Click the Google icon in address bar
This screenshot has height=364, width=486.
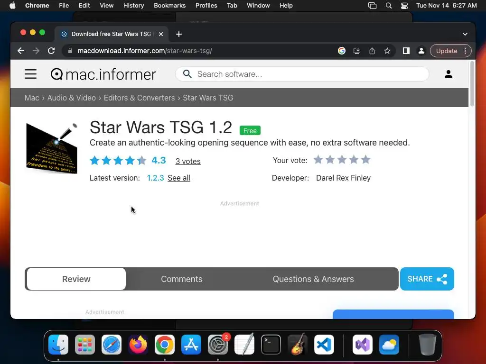[342, 51]
